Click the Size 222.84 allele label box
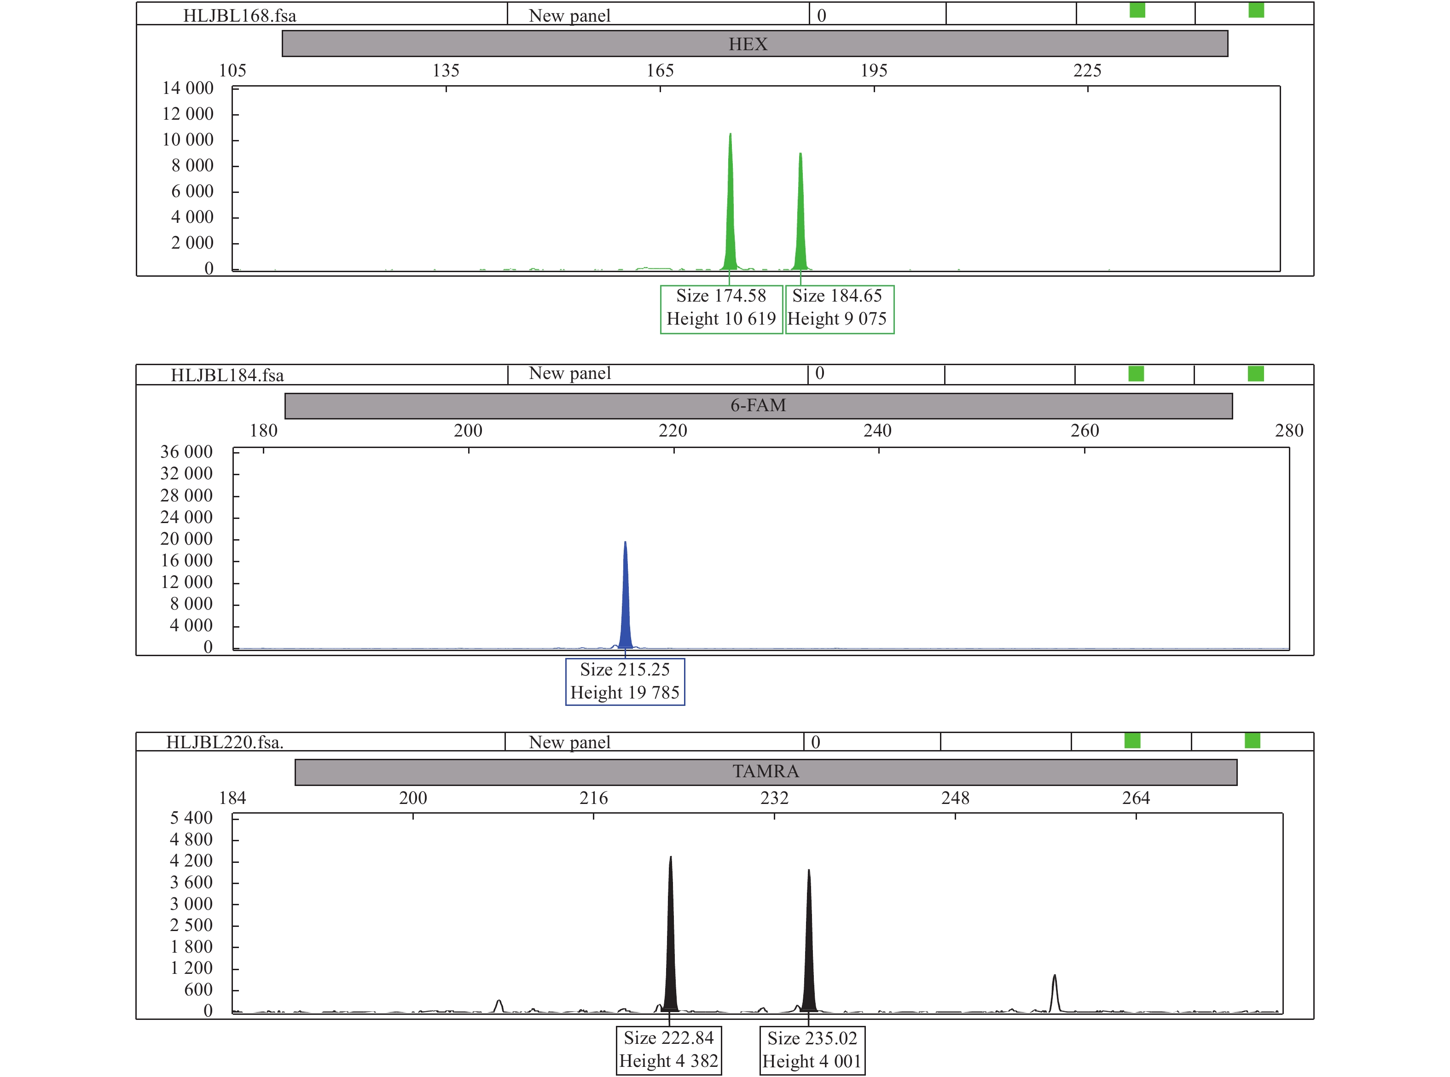The height and width of the screenshot is (1077, 1450). tap(669, 1050)
